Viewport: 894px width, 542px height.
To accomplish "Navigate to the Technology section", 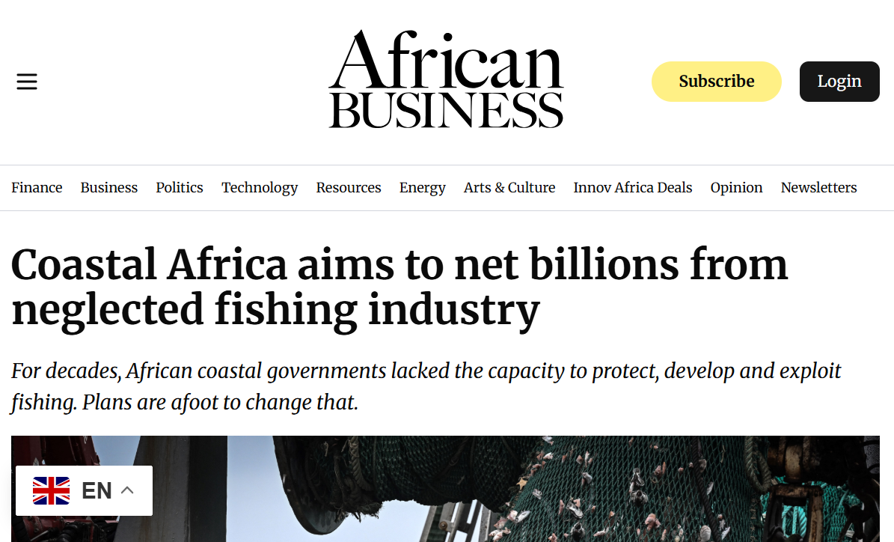I will click(260, 188).
